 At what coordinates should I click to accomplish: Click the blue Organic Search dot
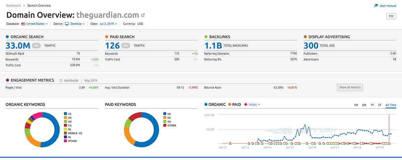[x=8, y=37]
